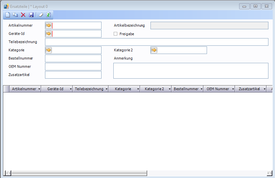Click the New record toolbar icon
Image resolution: width=275 pixels, height=178 pixels.
8,15
